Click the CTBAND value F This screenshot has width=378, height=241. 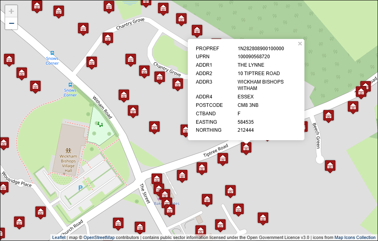point(239,114)
